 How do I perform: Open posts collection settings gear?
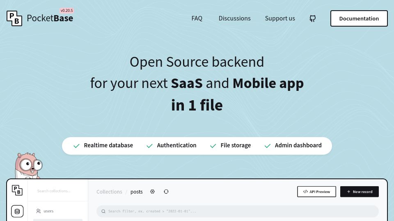152,192
